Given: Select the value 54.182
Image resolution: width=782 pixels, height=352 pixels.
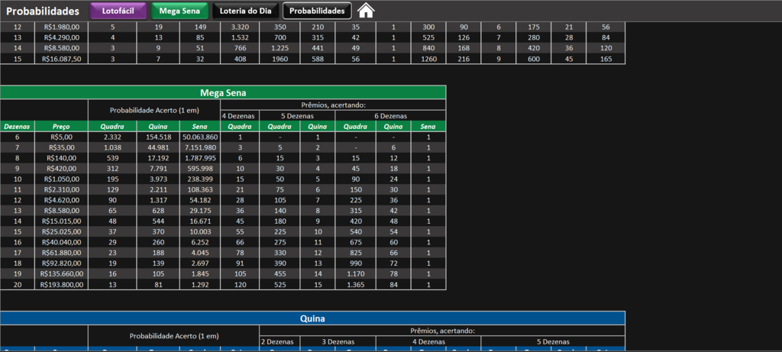Looking at the screenshot, I should (200, 200).
